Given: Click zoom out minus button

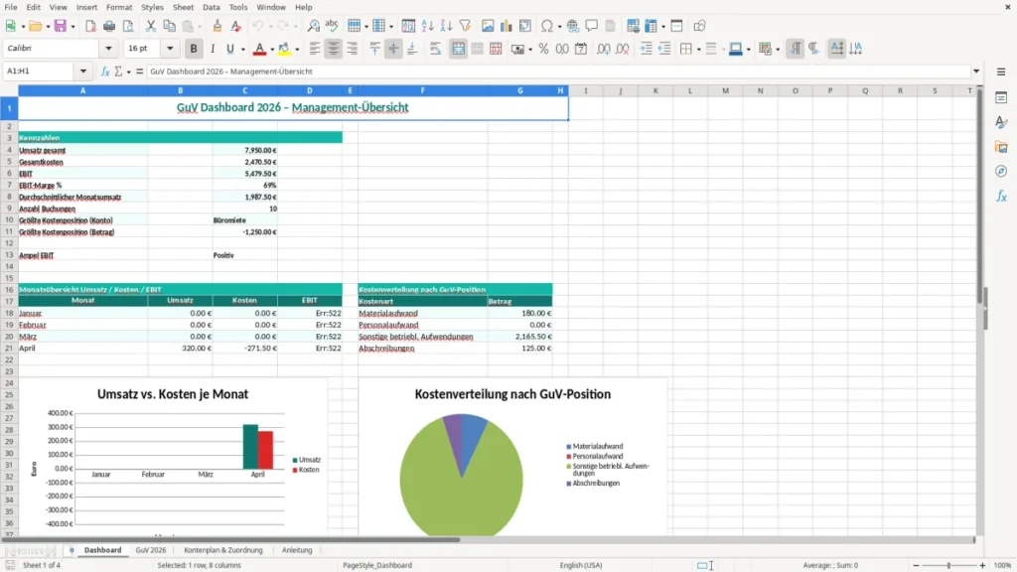Looking at the screenshot, I should (x=916, y=565).
